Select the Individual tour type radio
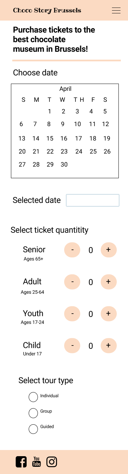Viewport: 128px width, 474px height. click(33, 397)
